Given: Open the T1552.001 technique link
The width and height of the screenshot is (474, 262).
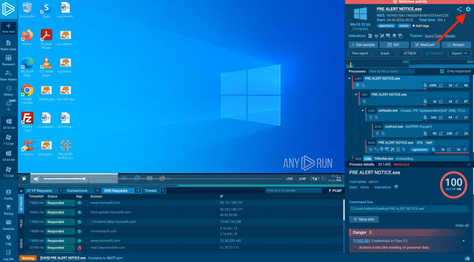Looking at the screenshot, I should tap(362, 241).
